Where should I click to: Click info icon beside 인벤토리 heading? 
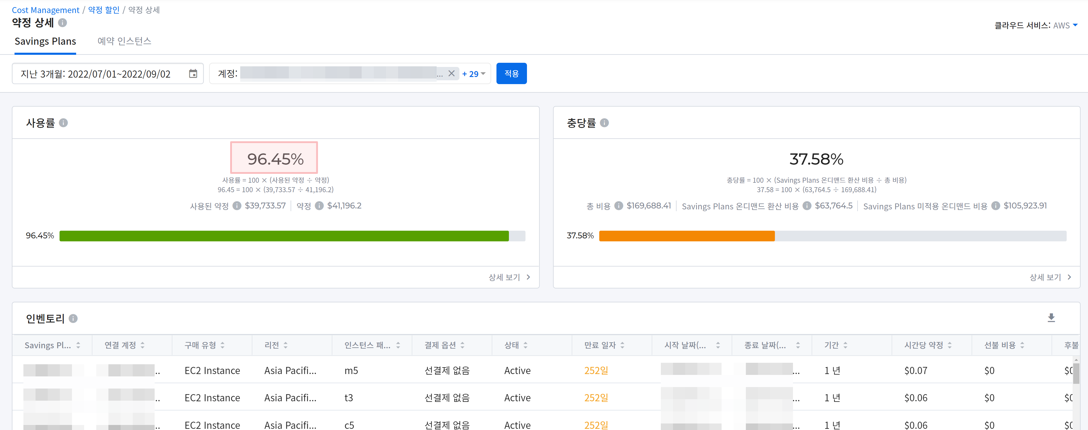coord(73,318)
